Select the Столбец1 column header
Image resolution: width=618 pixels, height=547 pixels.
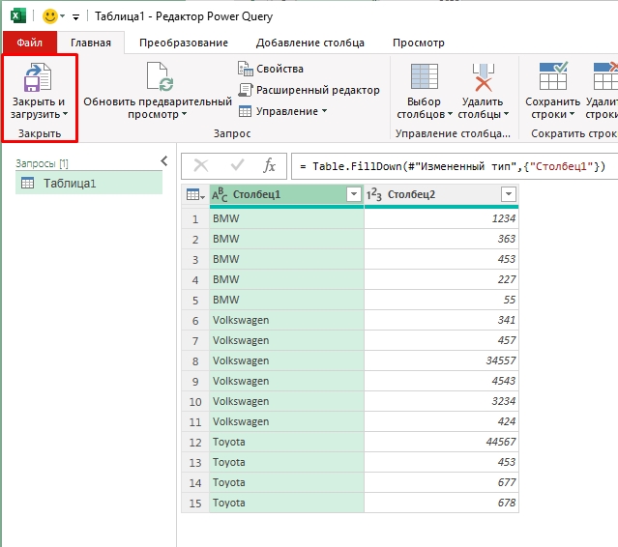tap(286, 194)
